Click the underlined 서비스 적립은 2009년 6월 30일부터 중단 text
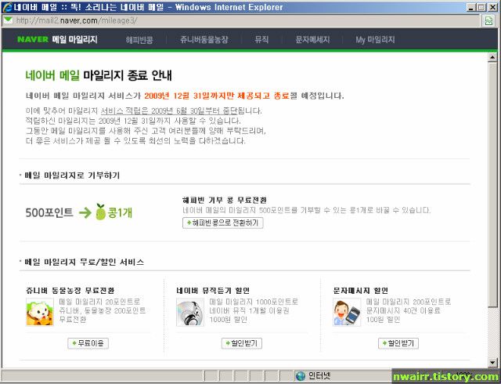This screenshot has width=501, height=384. [169, 111]
